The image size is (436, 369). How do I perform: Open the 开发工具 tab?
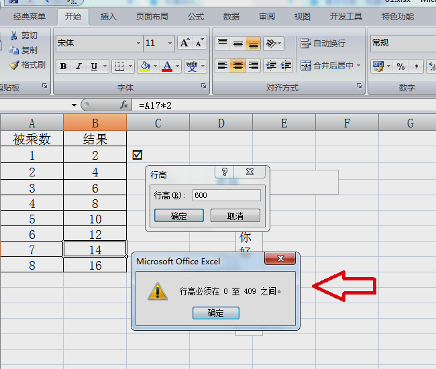[x=346, y=17]
